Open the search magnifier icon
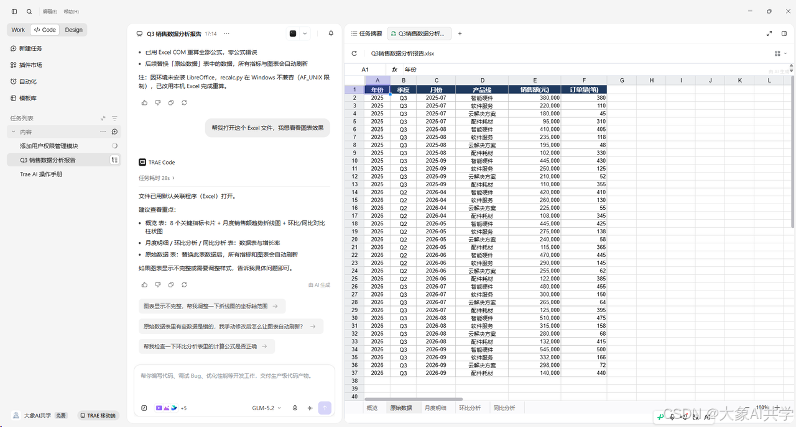This screenshot has height=427, width=796. point(29,11)
